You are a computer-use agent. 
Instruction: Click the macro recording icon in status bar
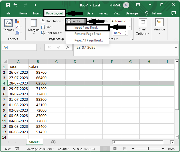click(17, 149)
